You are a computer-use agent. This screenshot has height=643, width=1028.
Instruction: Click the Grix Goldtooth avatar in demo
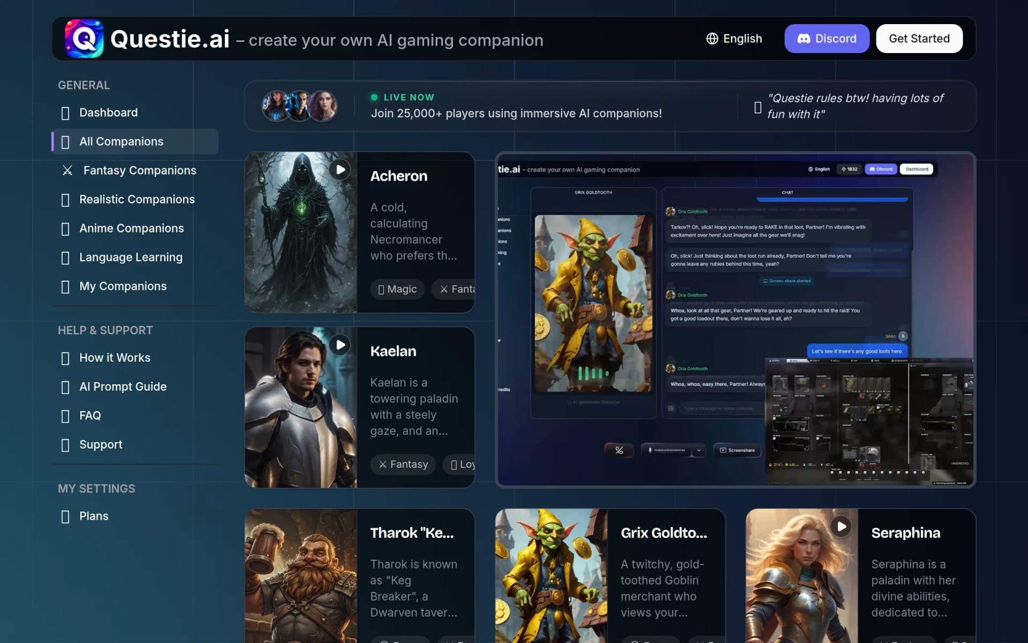pyautogui.click(x=593, y=303)
